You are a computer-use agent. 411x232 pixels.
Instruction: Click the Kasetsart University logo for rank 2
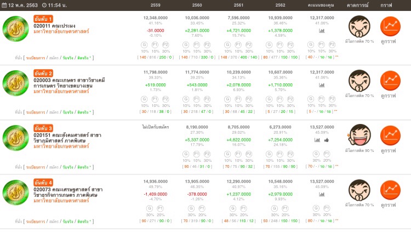click(x=15, y=84)
